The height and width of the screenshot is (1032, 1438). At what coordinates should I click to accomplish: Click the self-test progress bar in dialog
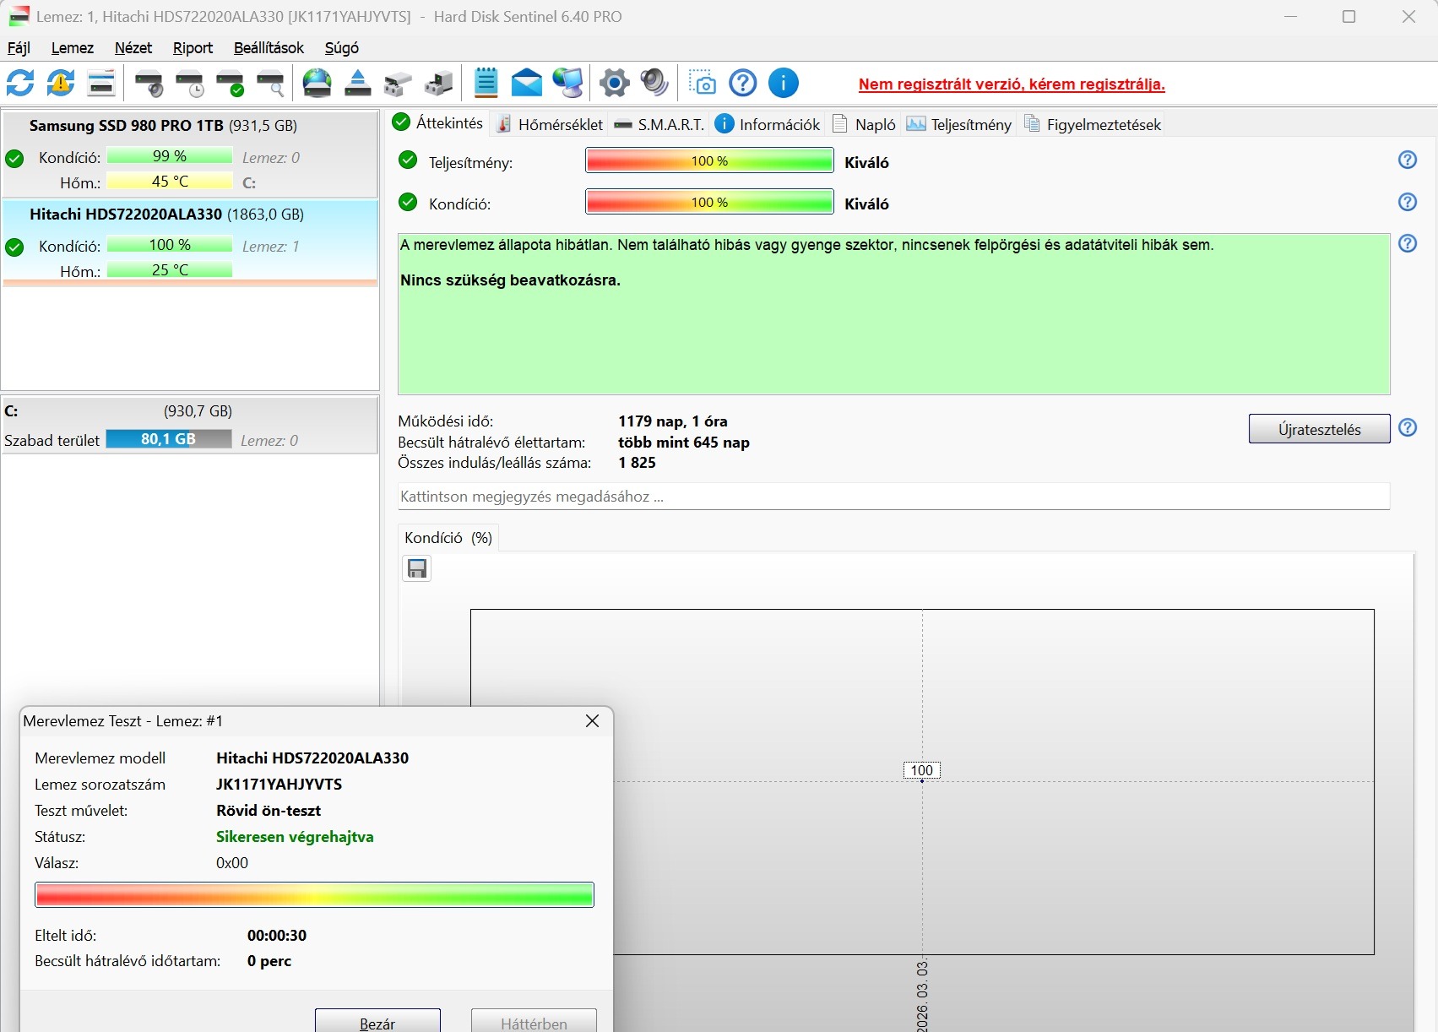point(314,894)
